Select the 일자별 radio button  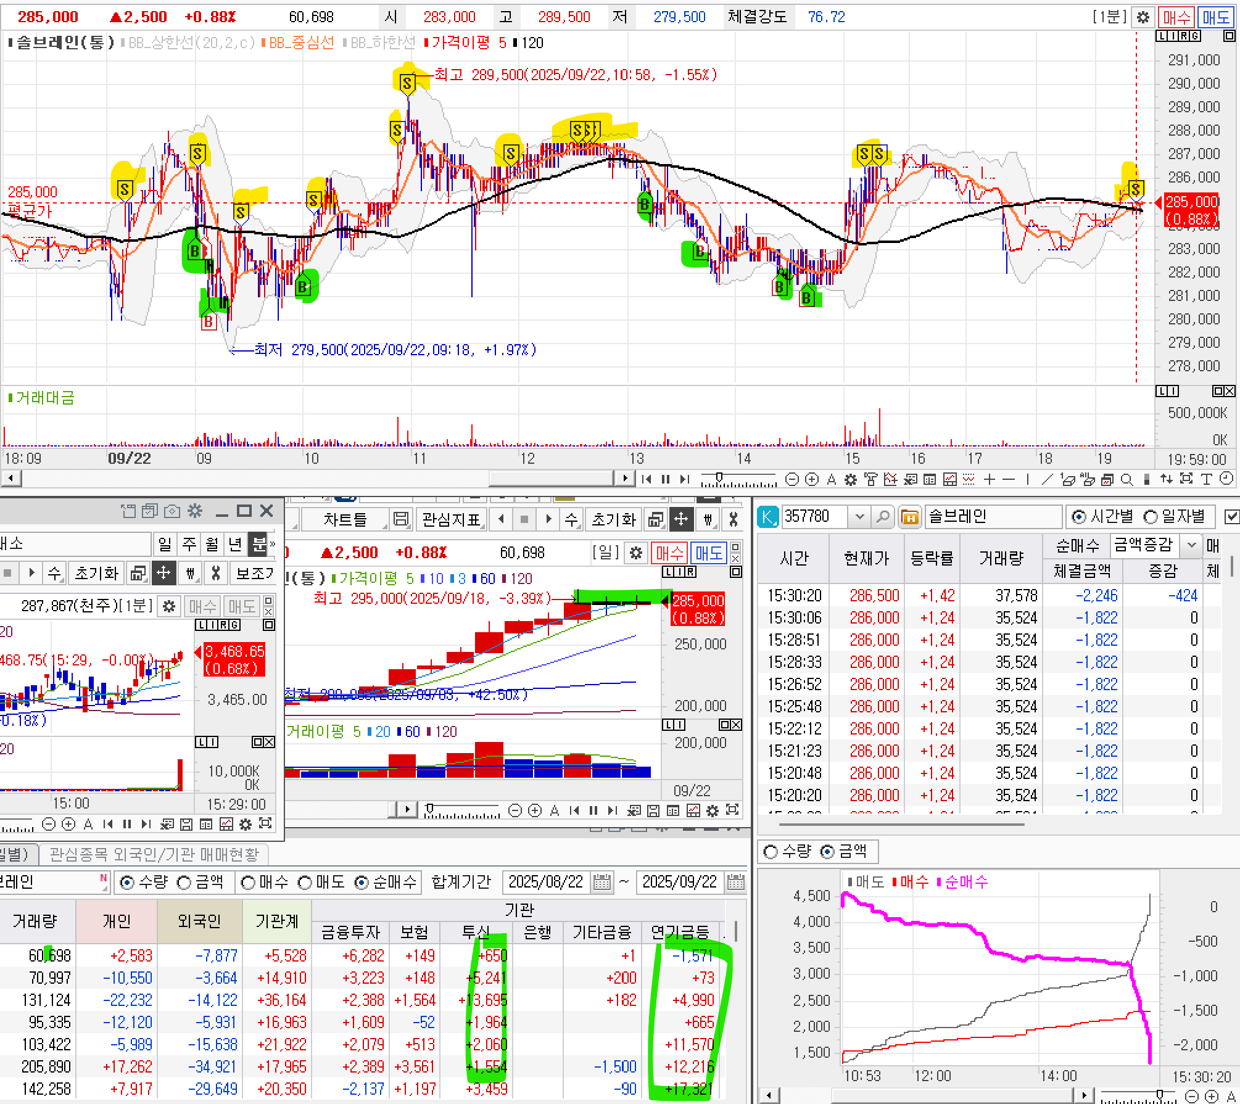pyautogui.click(x=1151, y=516)
